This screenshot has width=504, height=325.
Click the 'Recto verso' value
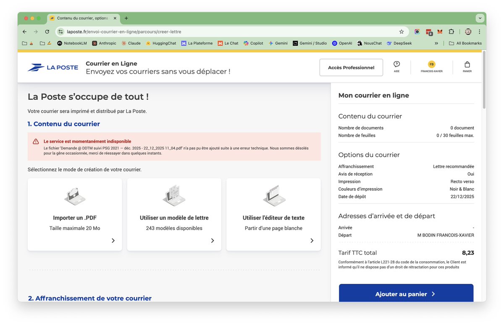(462, 182)
